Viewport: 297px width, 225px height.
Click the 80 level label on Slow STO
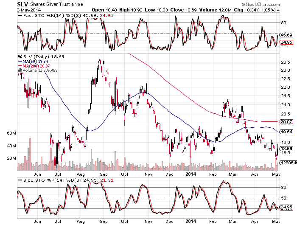coord(283,188)
